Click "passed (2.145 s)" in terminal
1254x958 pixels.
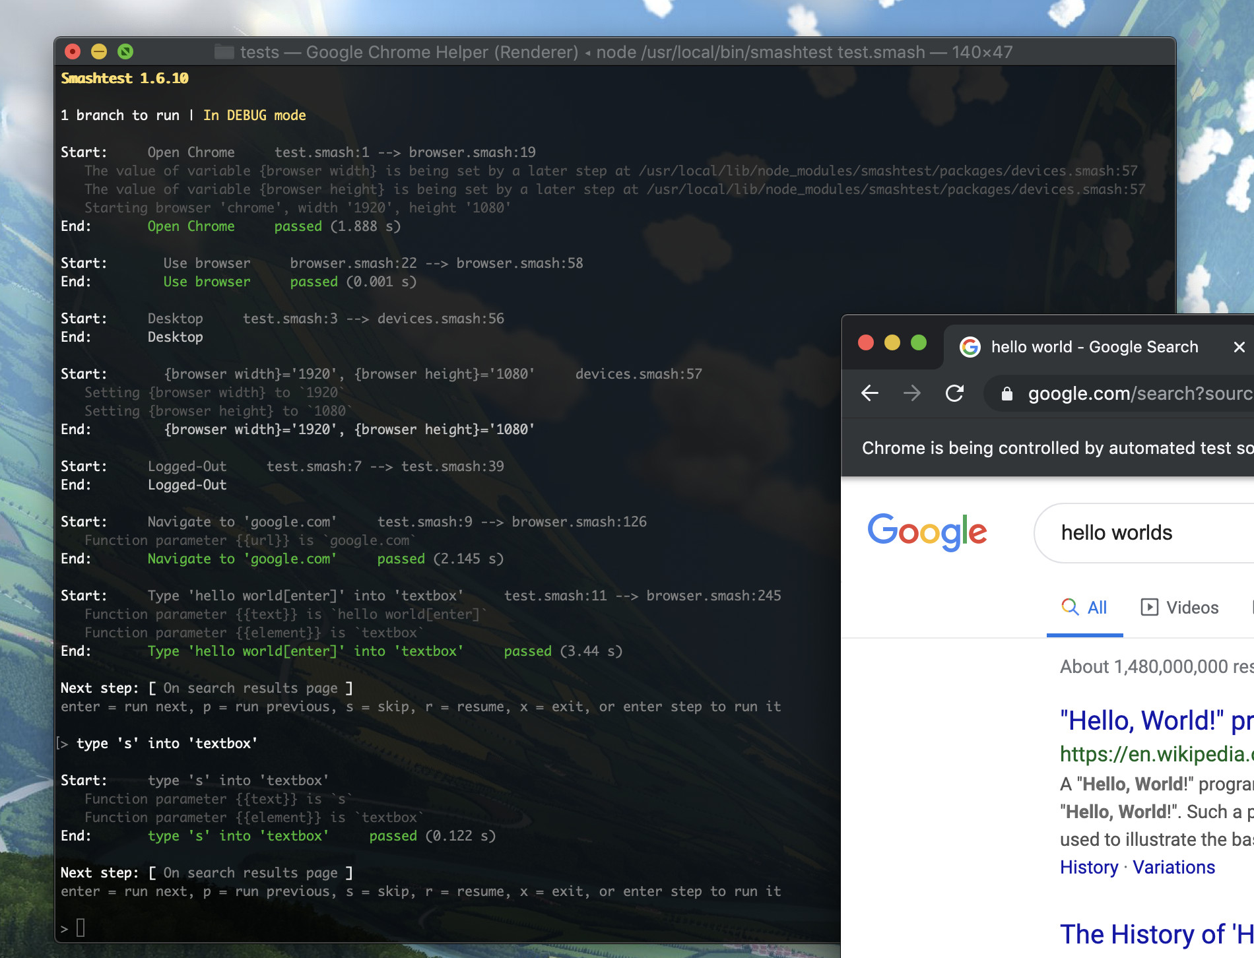[440, 559]
